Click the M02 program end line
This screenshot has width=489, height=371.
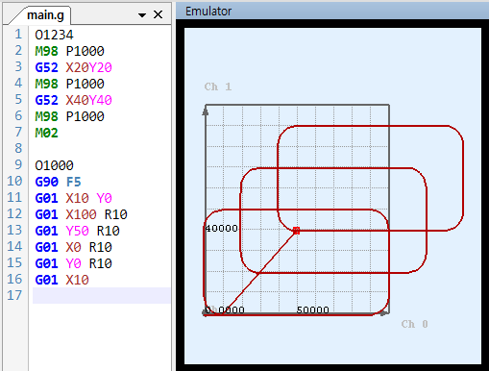tap(46, 133)
